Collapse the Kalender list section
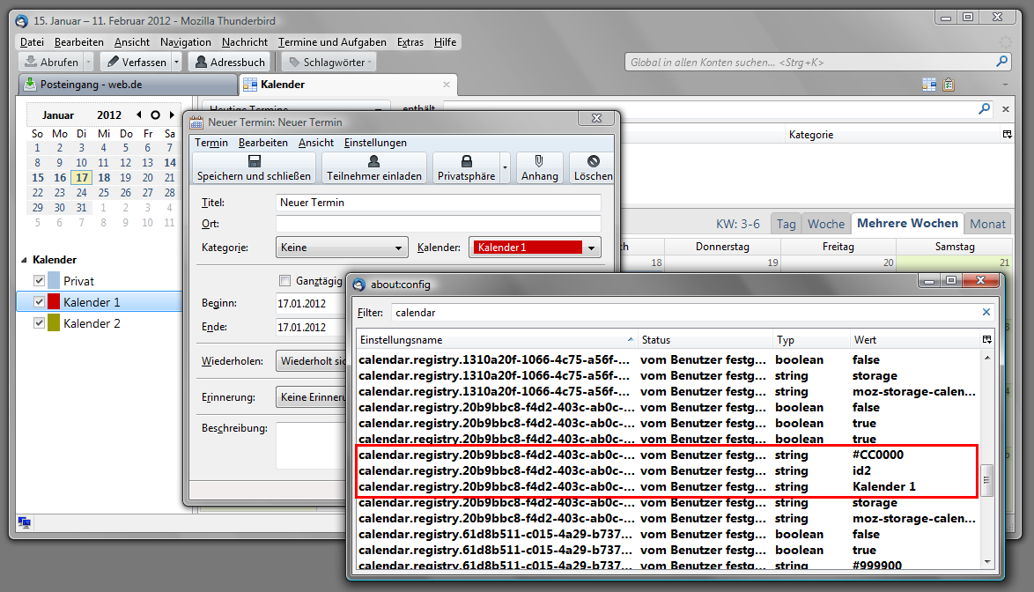The image size is (1034, 592). 24,260
